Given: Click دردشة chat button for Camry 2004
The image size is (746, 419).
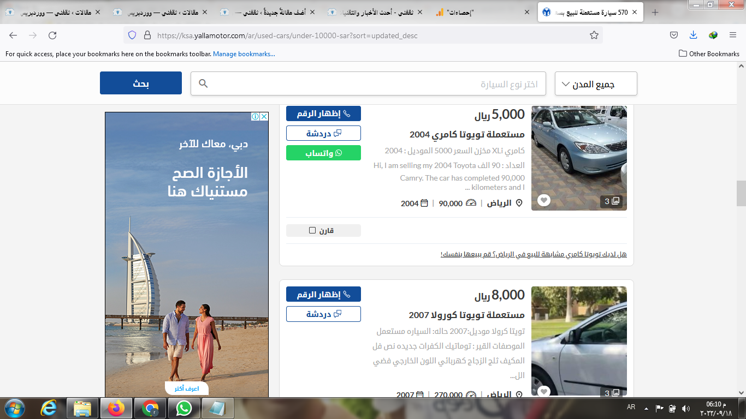Looking at the screenshot, I should click(323, 133).
